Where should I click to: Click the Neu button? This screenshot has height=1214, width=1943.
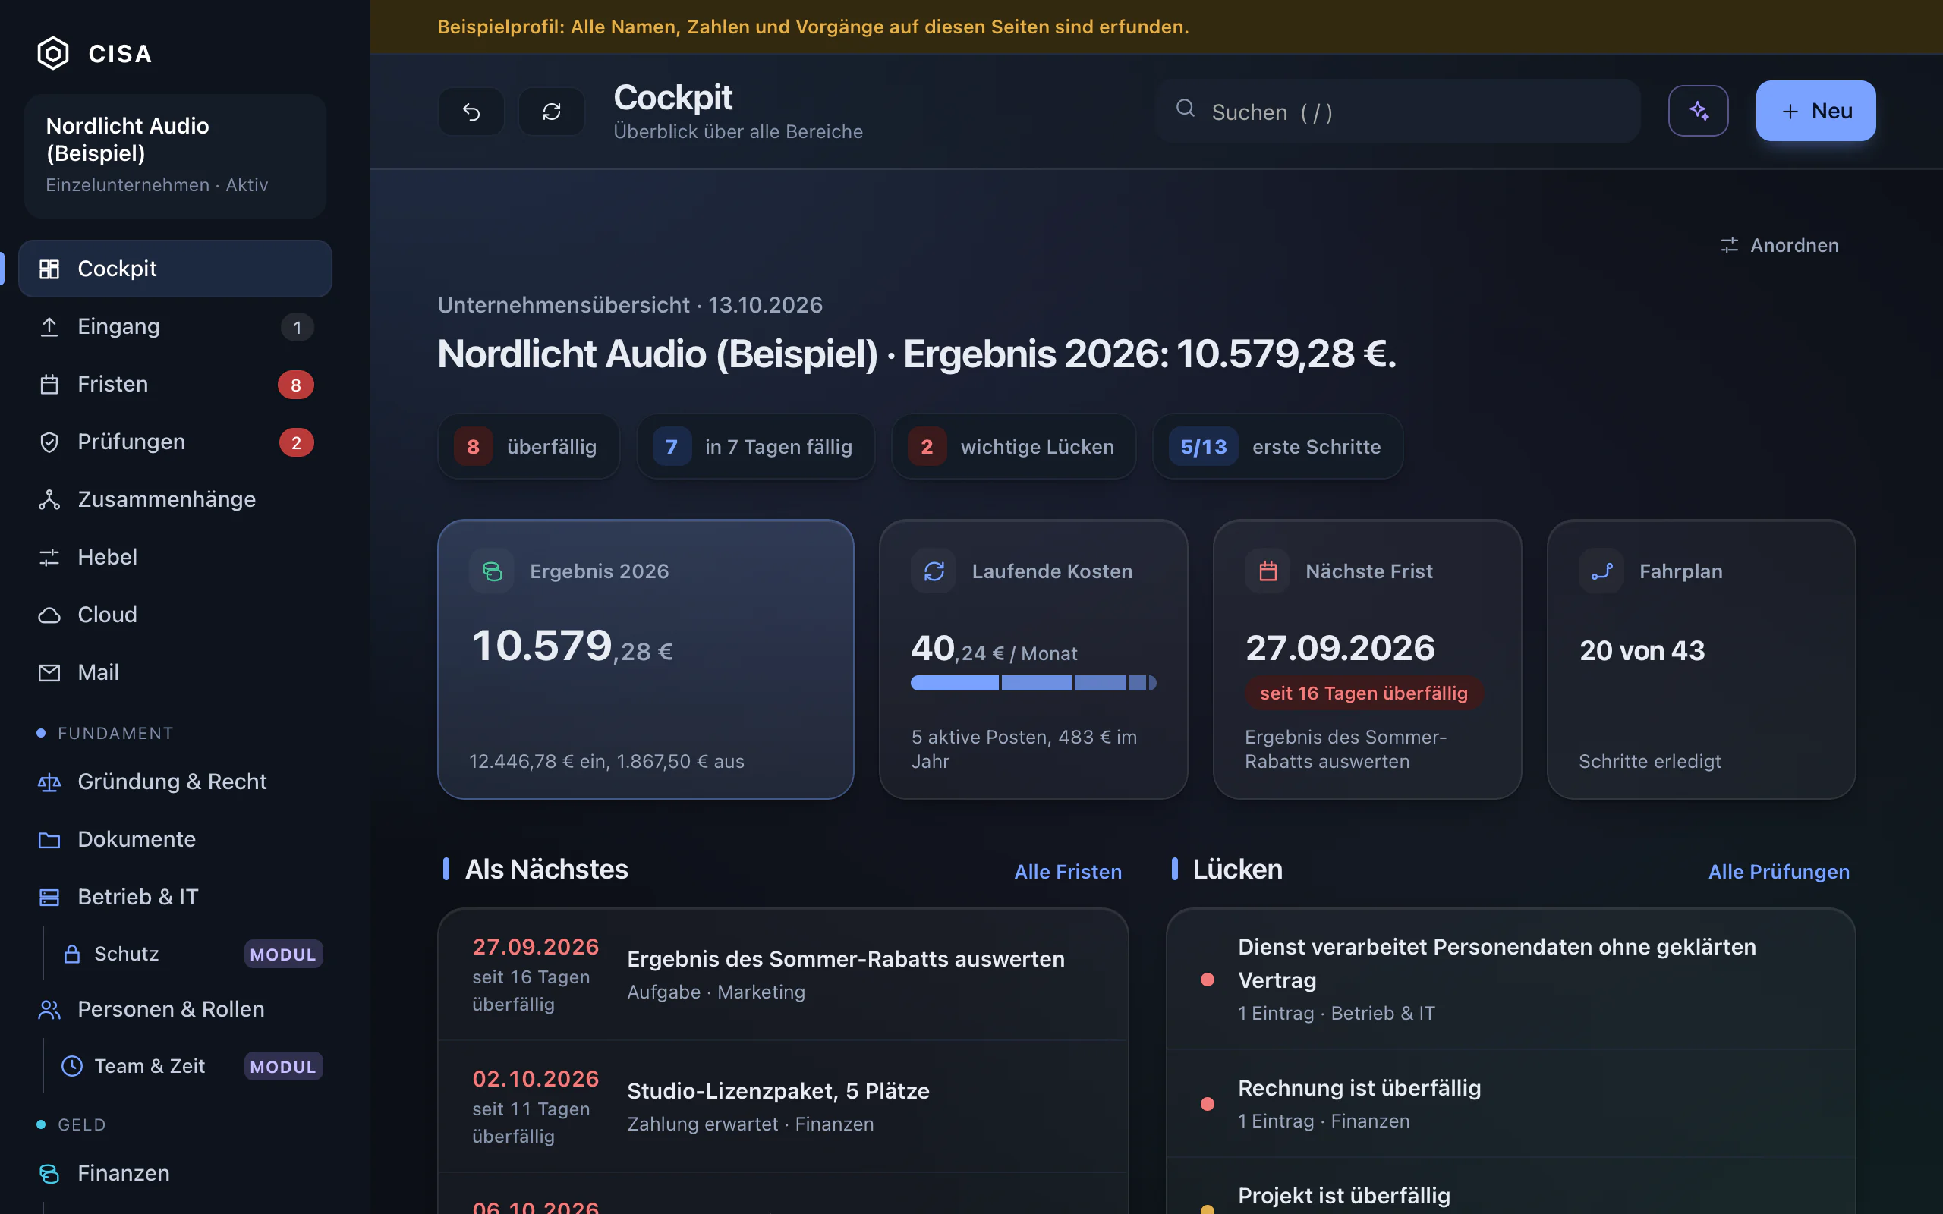point(1815,111)
